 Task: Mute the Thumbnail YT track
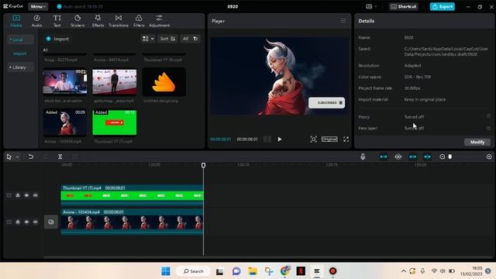coord(36,195)
